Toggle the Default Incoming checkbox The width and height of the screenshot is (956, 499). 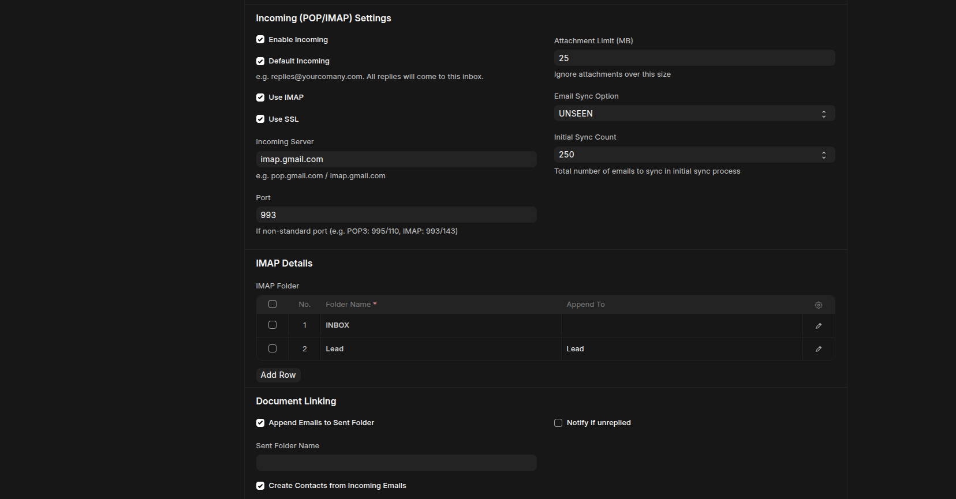(x=260, y=61)
